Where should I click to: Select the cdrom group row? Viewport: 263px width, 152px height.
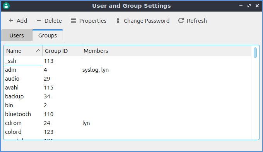128,123
